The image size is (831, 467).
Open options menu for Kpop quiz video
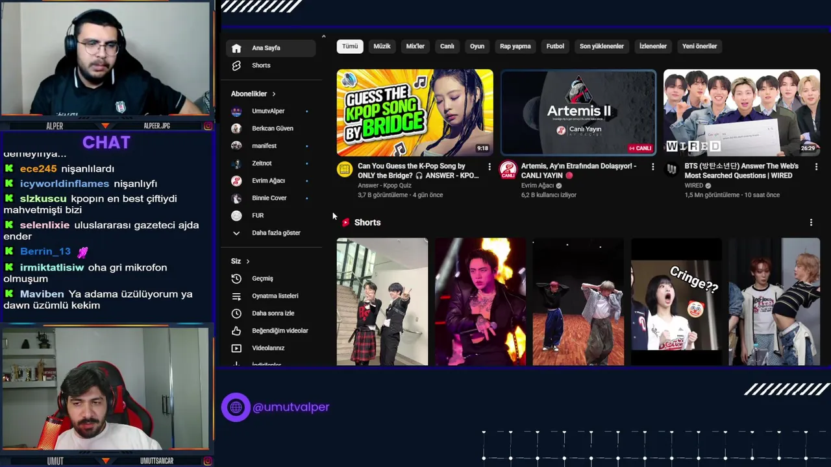(x=490, y=167)
